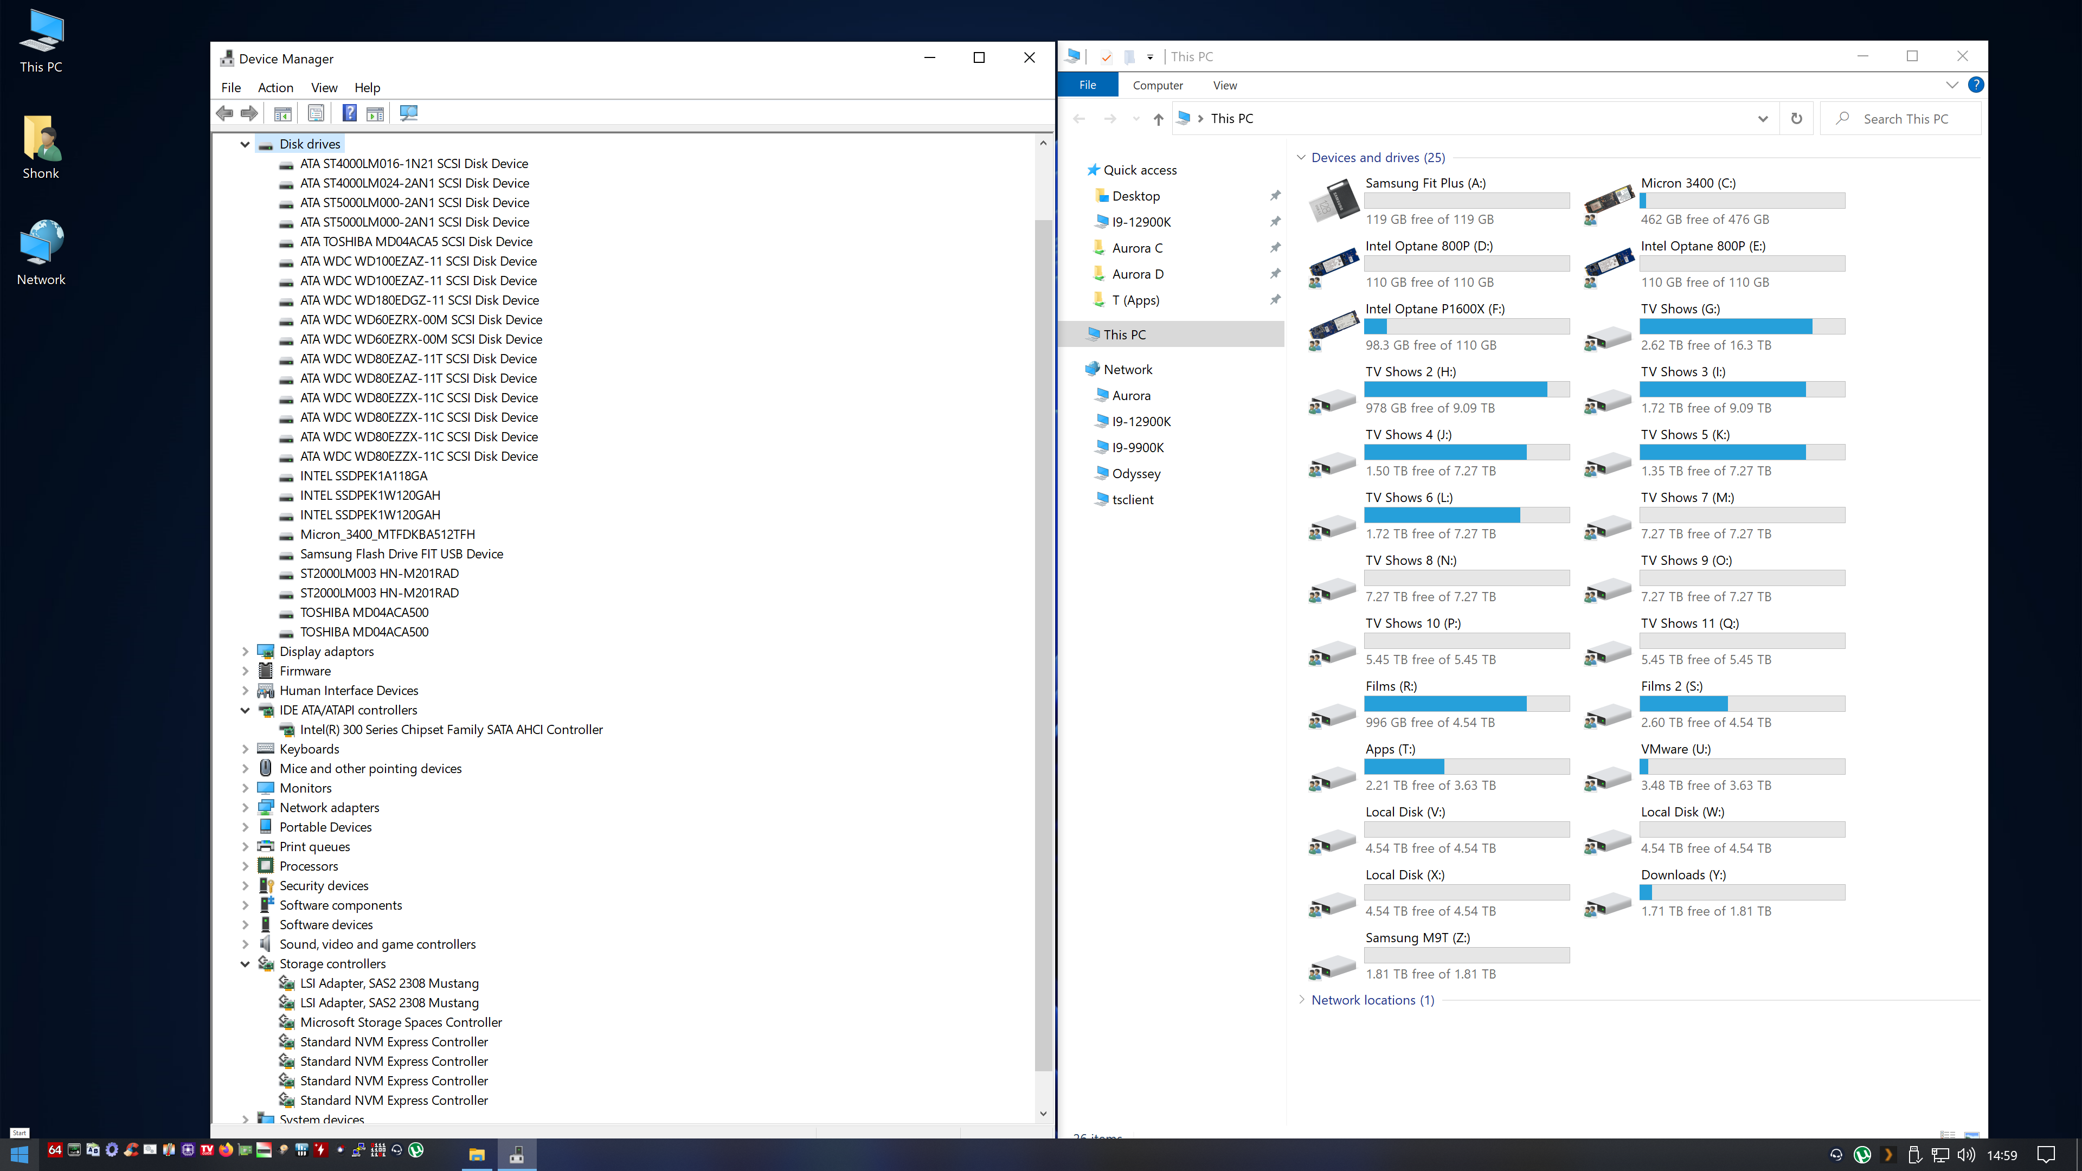Click the Refresh button in Explorer address bar
Viewport: 2082px width, 1171px height.
tap(1796, 119)
